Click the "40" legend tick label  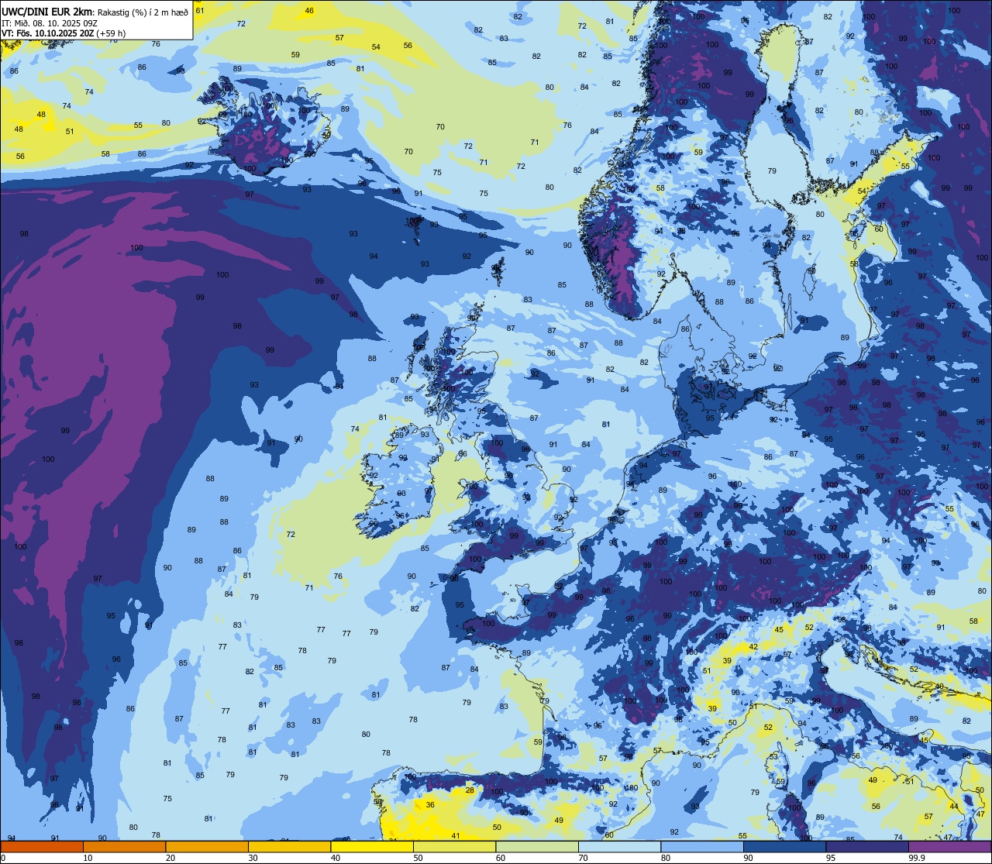[336, 858]
